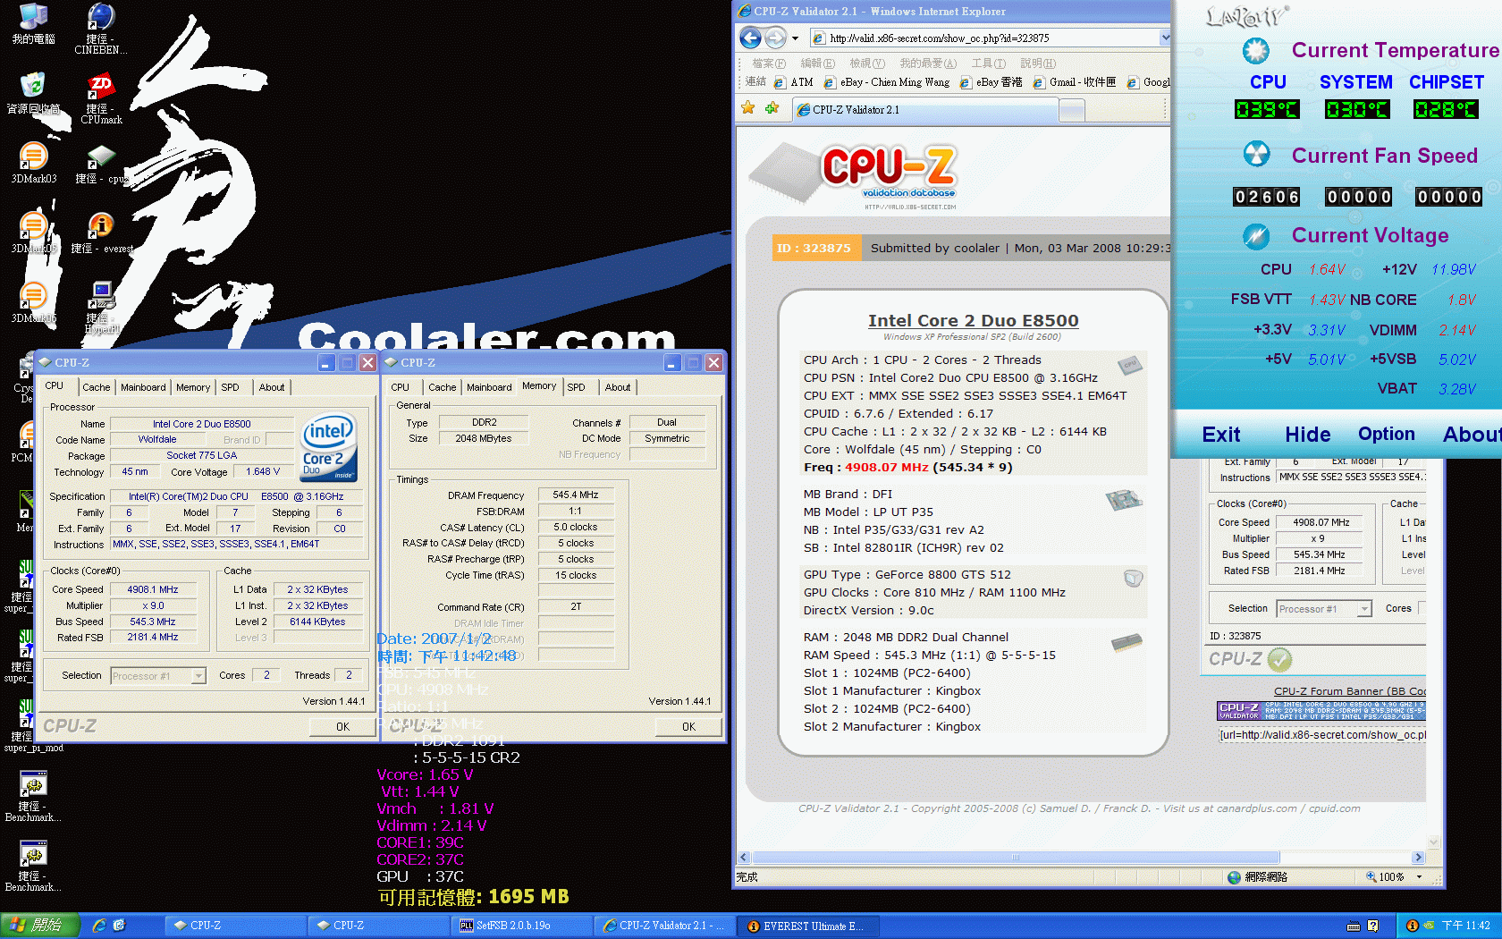Open the View (檢視) menu in Internet Explorer

click(x=866, y=63)
